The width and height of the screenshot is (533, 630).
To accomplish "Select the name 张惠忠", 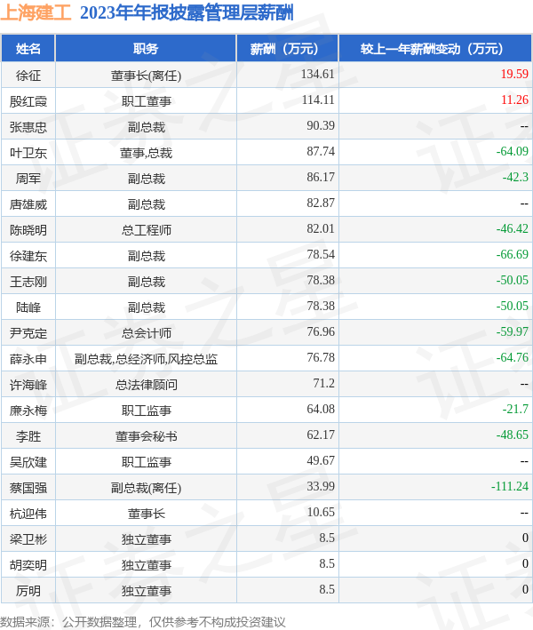I will [x=28, y=127].
